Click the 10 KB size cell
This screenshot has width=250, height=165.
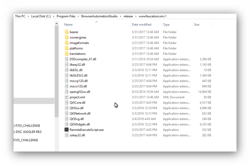[x=207, y=70]
